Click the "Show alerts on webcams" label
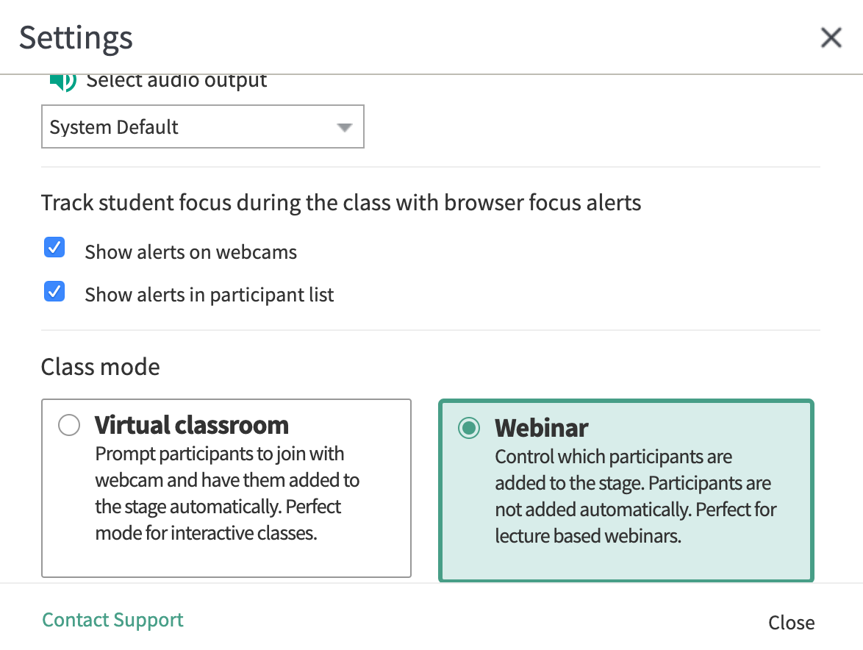The width and height of the screenshot is (863, 650). pos(191,252)
